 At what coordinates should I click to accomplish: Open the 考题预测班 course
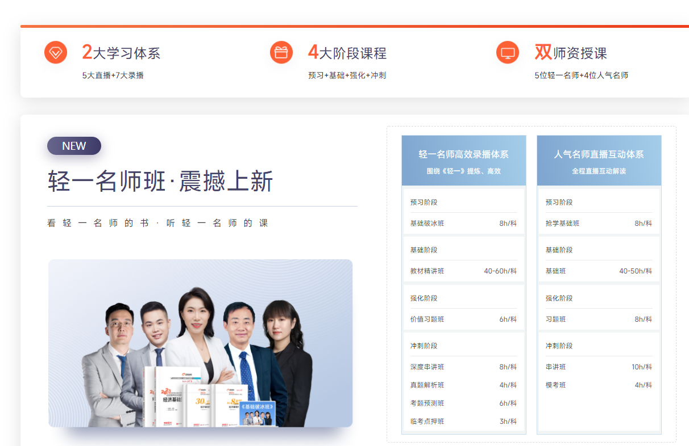click(463, 403)
